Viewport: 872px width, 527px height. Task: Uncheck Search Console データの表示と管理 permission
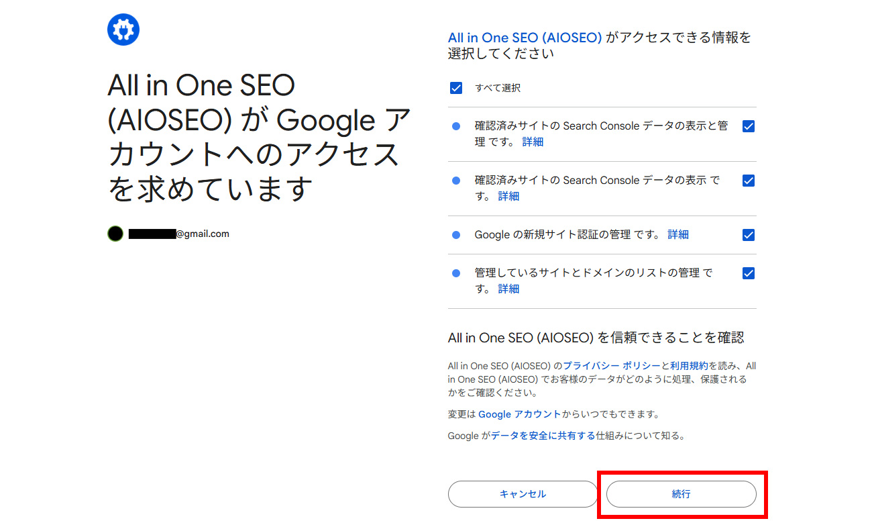[748, 126]
